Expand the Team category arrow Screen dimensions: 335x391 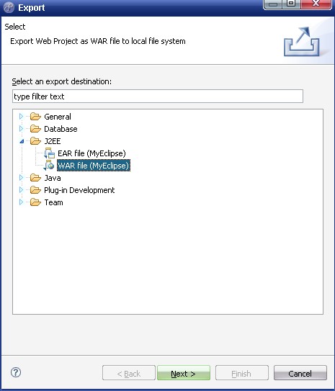click(x=21, y=202)
